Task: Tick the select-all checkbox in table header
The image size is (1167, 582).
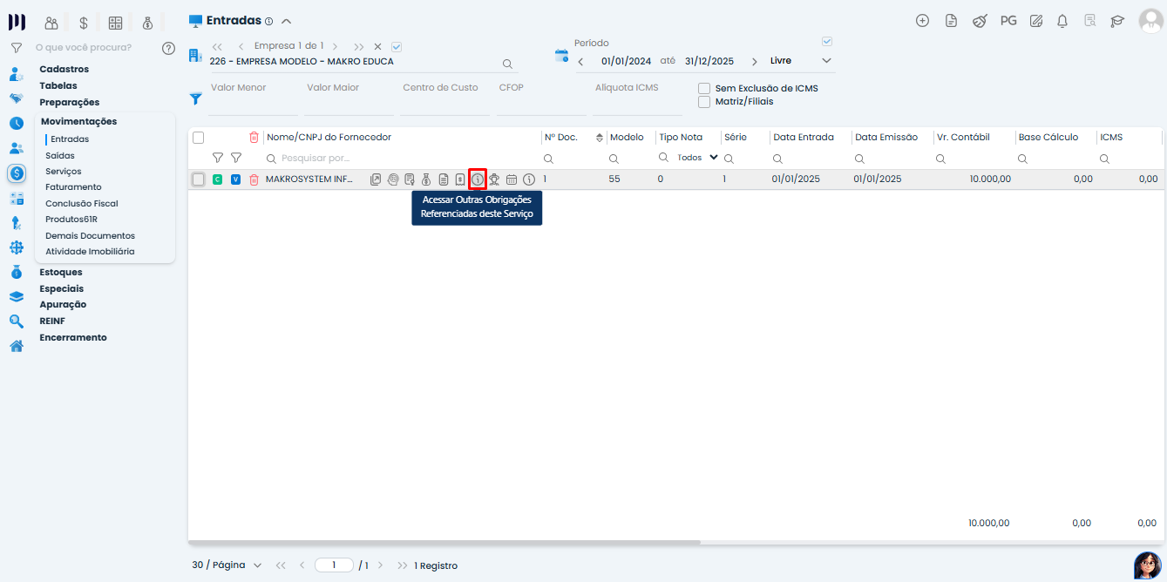Action: [x=198, y=138]
